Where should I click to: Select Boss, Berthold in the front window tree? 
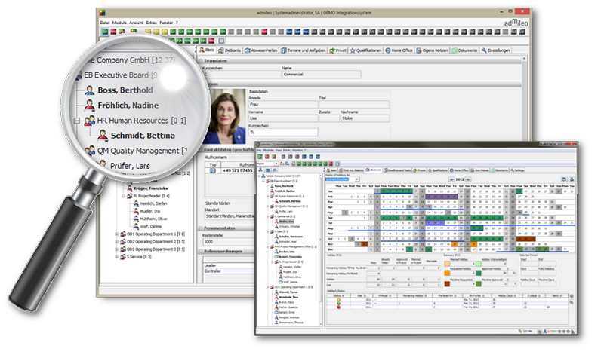pos(284,186)
